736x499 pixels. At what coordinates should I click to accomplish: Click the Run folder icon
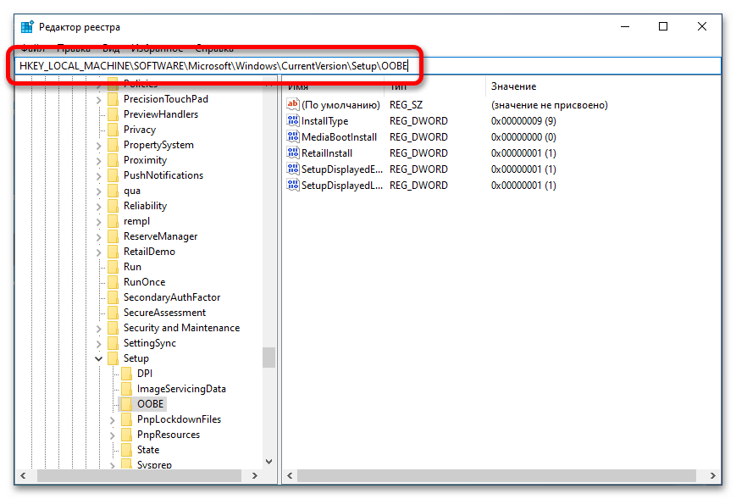tap(113, 267)
